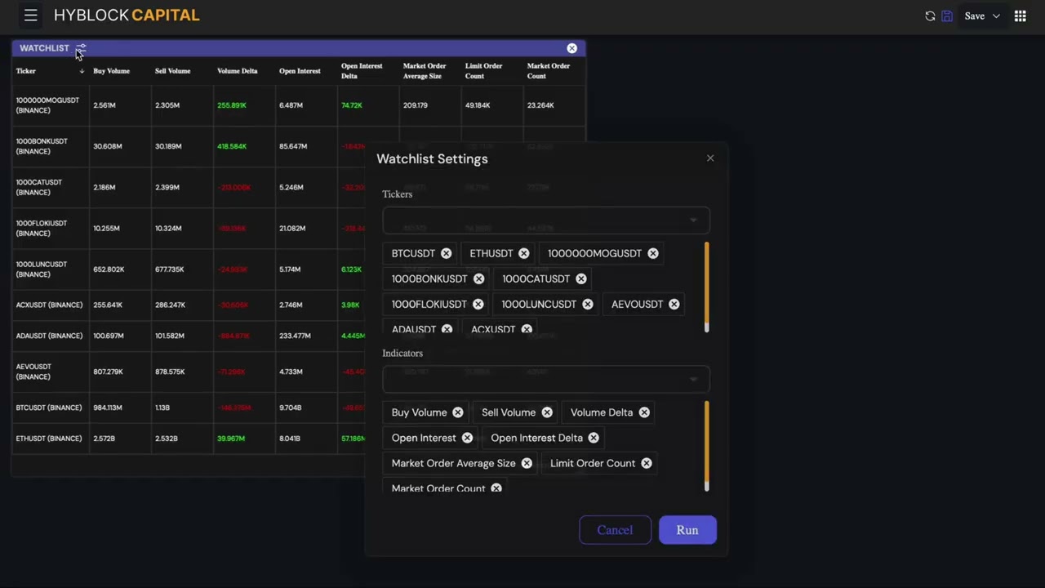Click Market Order Average Size column header

(425, 71)
